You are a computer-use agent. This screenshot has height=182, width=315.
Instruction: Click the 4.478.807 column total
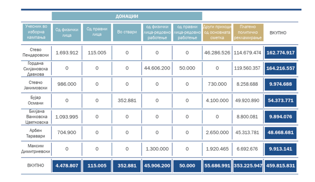pyautogui.click(x=67, y=166)
